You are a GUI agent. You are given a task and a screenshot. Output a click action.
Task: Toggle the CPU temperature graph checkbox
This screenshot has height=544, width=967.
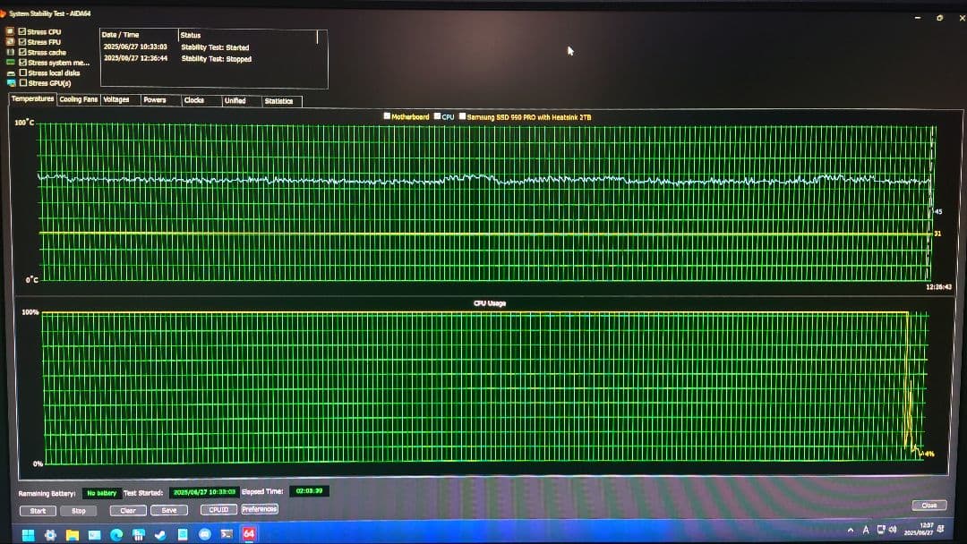click(437, 116)
